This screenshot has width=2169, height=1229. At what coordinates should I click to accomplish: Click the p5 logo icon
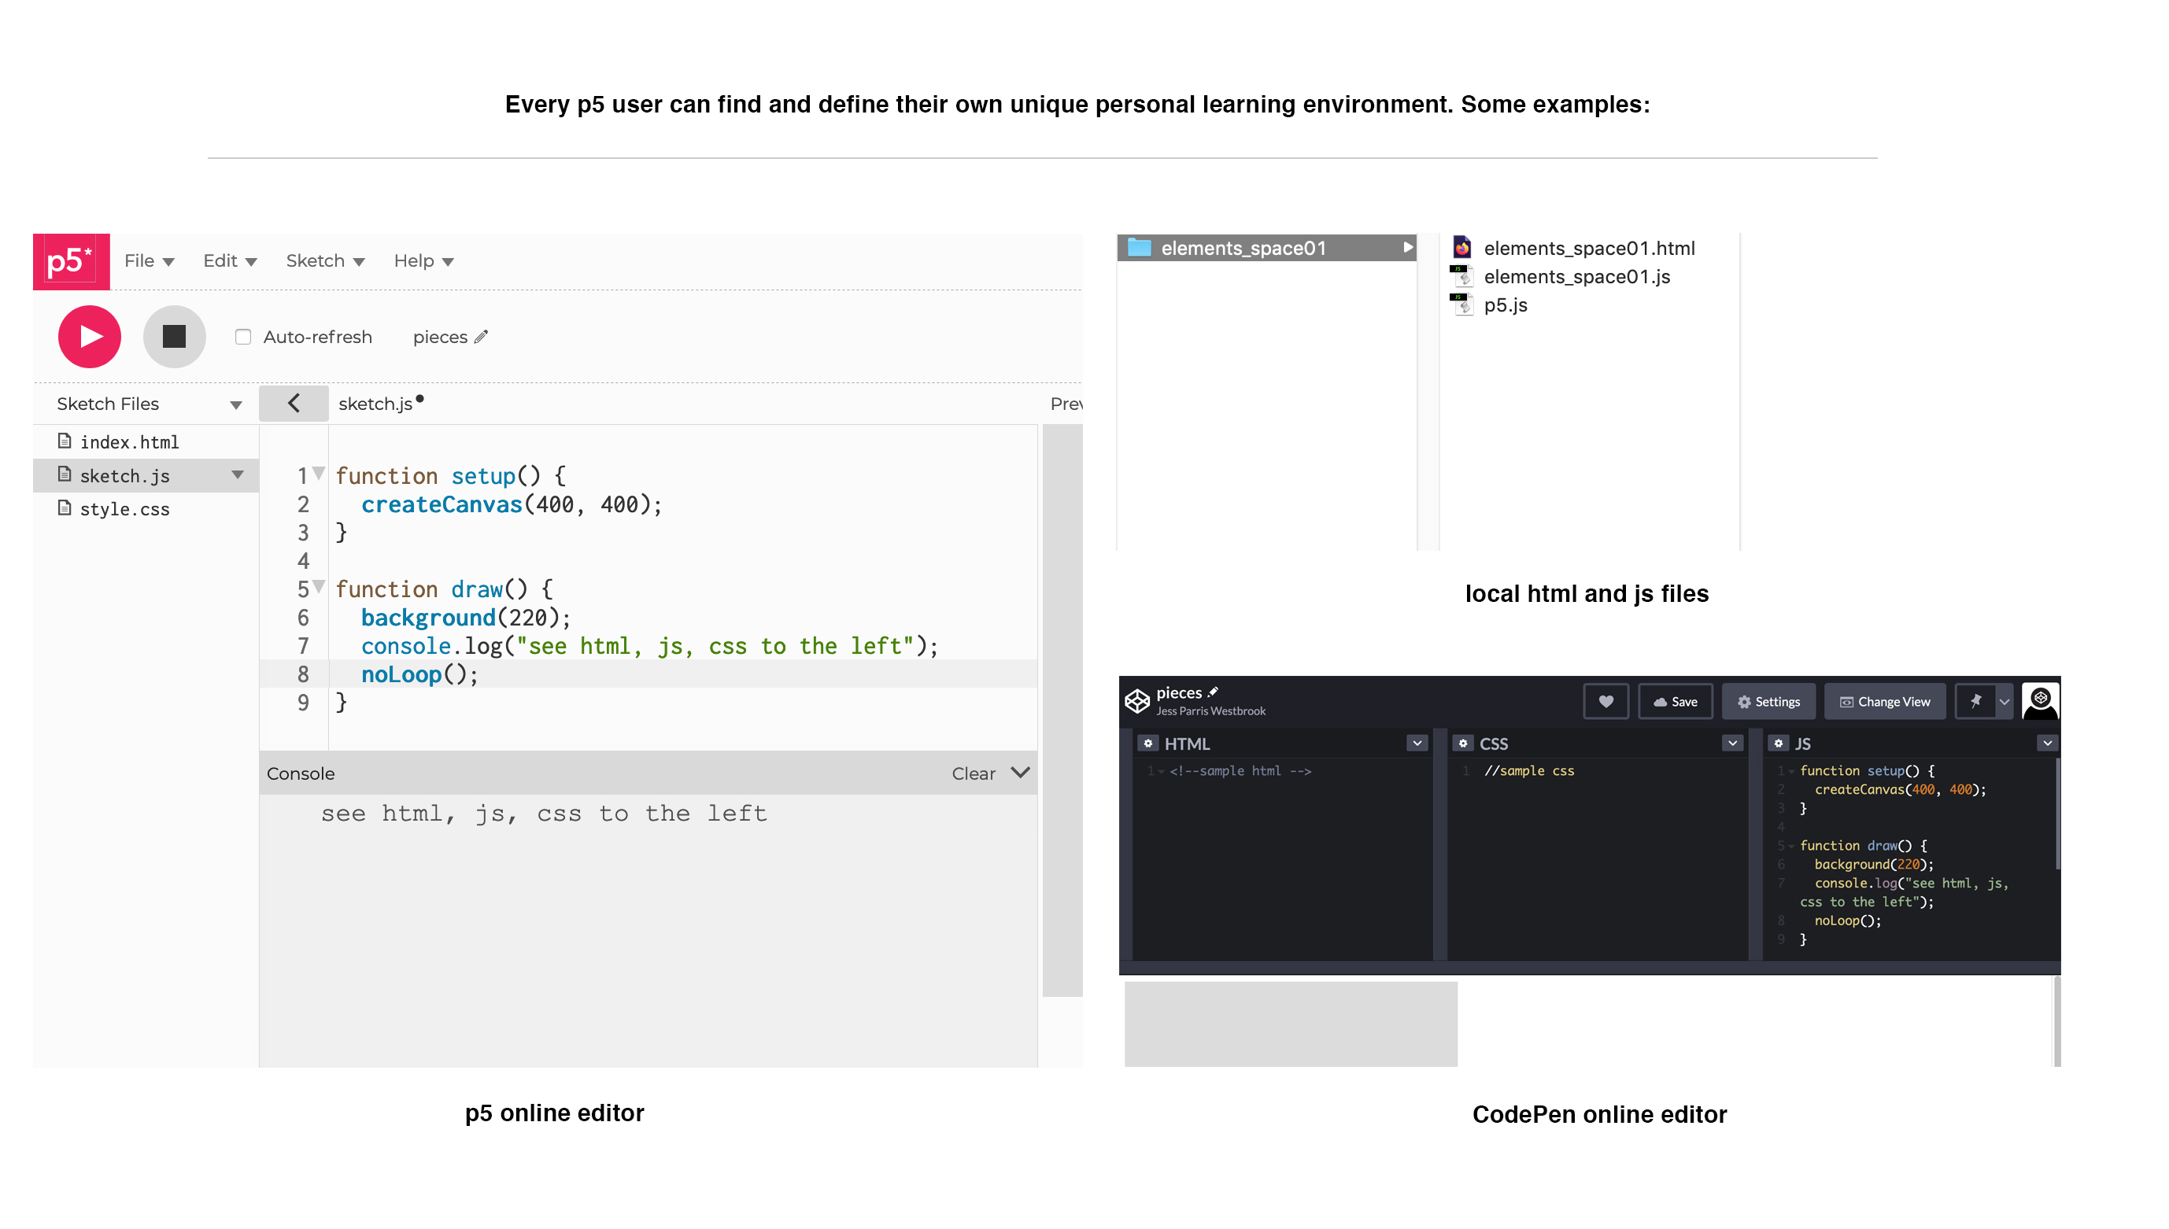71,260
